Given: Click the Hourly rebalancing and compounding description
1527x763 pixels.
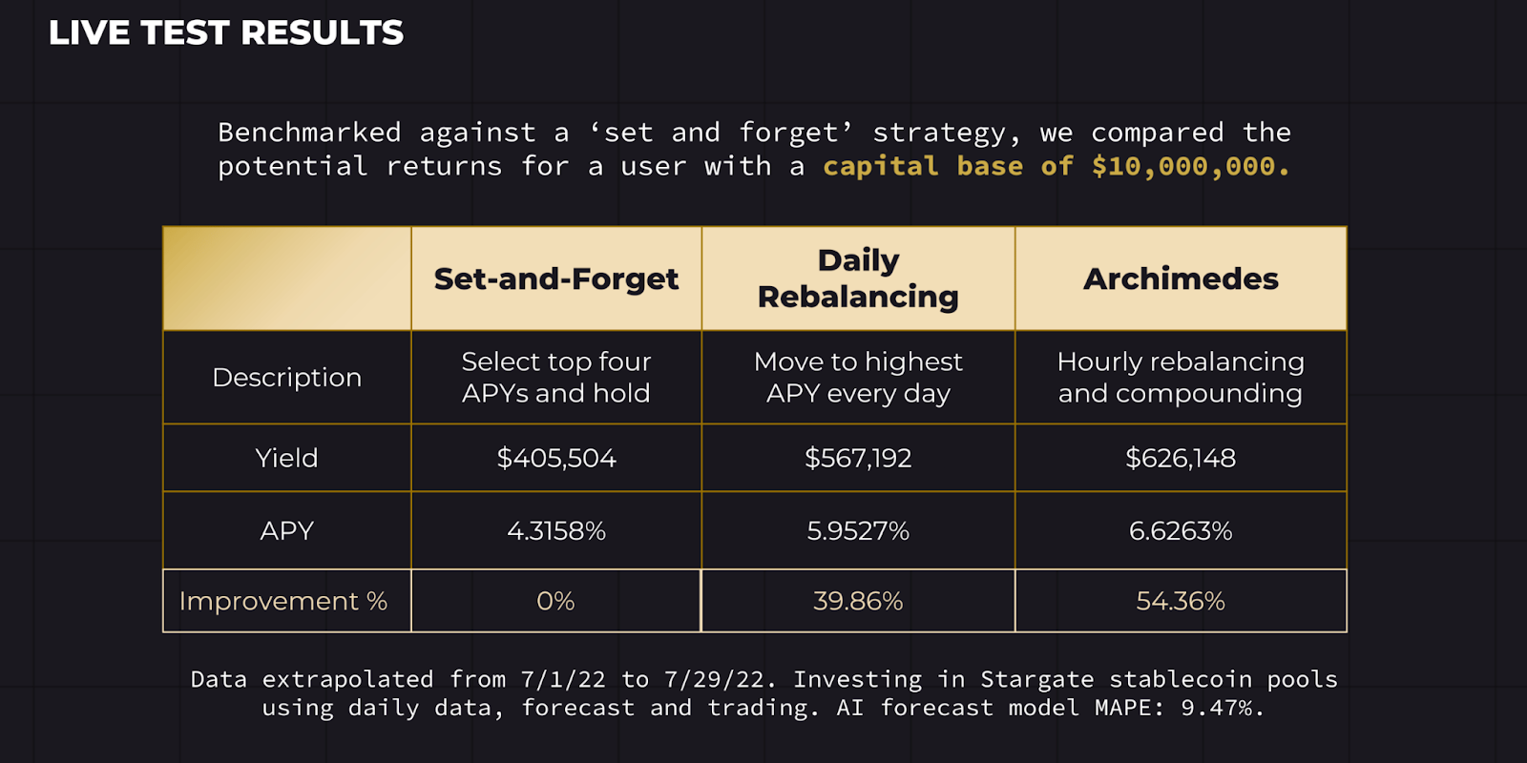Looking at the screenshot, I should pyautogui.click(x=1181, y=378).
